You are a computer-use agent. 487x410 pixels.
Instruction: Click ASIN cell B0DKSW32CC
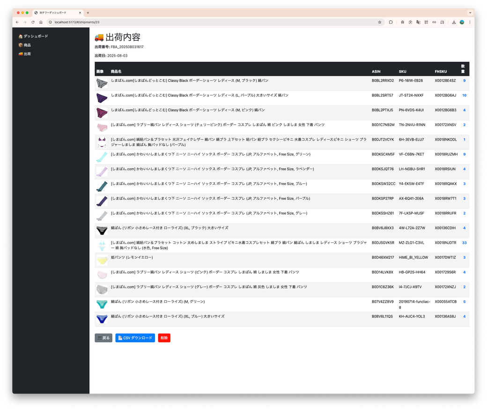(384, 184)
